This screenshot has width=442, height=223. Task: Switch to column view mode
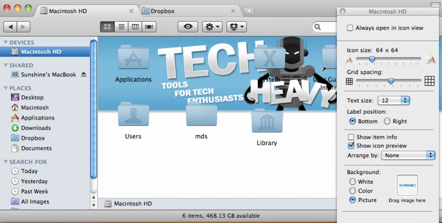click(x=135, y=27)
